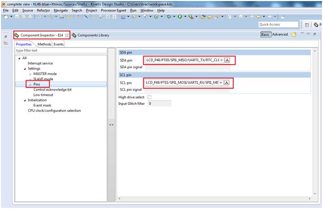The width and height of the screenshot is (323, 209).
Task: Open the Processor Expert menu
Action: 114,11
